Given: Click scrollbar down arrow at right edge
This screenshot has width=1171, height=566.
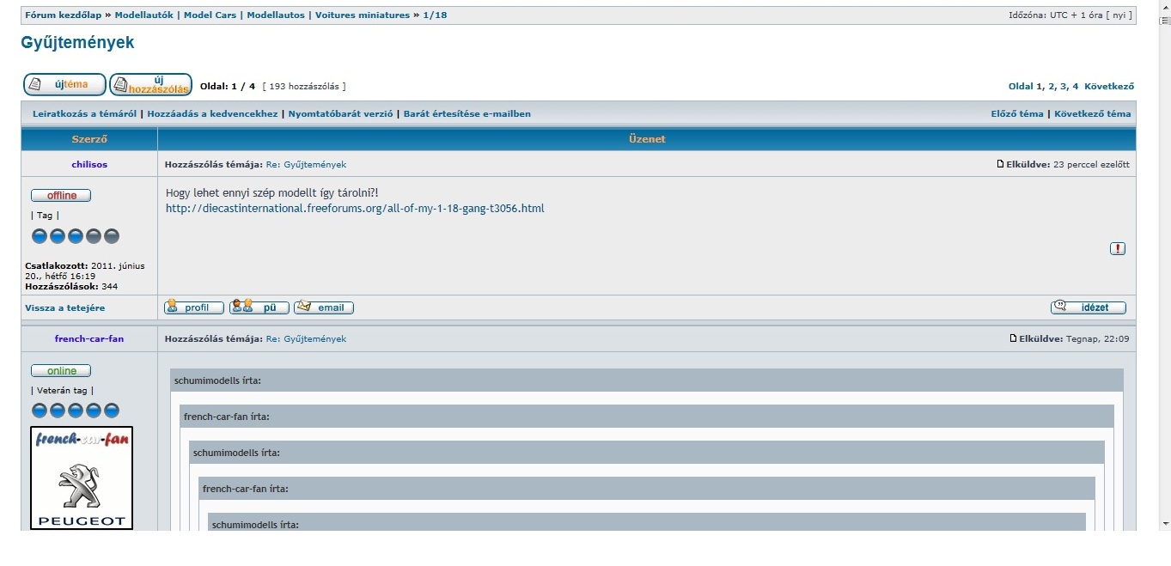Looking at the screenshot, I should click(x=1164, y=523).
